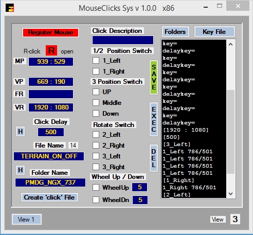Click the green vertical SAVE button
Screen dimensions: 253x235
[x=154, y=77]
